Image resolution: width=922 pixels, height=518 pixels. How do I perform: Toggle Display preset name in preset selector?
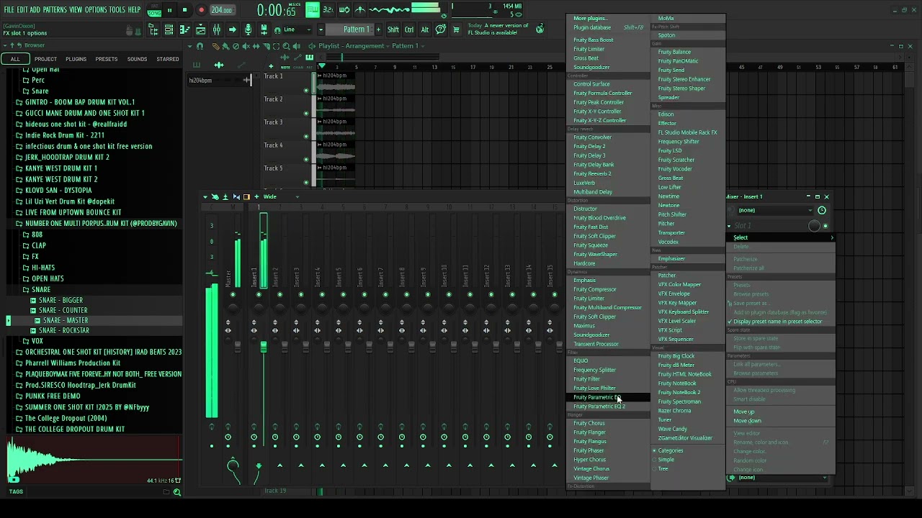(x=776, y=322)
